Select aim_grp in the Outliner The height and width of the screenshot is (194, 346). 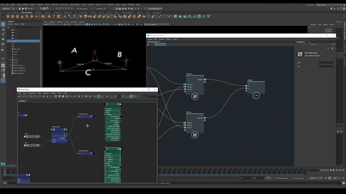point(17,49)
